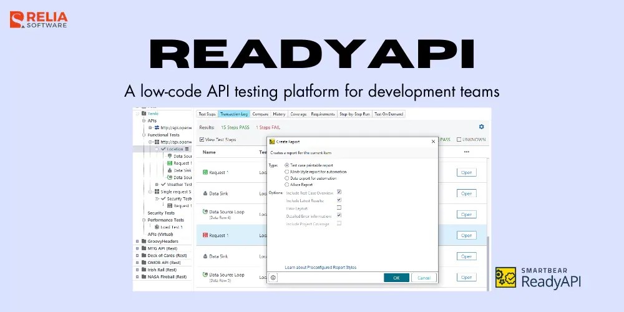Viewport: 624px width, 312px height.
Task: Click the Data Source Loop icon for Data Row 5
Action: click(205, 275)
